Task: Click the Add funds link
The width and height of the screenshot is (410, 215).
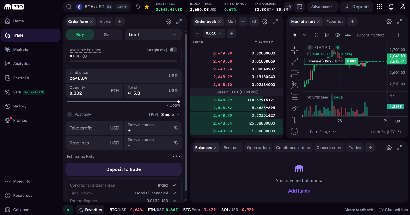Action: pos(299,191)
